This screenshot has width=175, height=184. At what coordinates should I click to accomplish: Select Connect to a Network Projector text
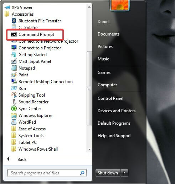click(48, 41)
